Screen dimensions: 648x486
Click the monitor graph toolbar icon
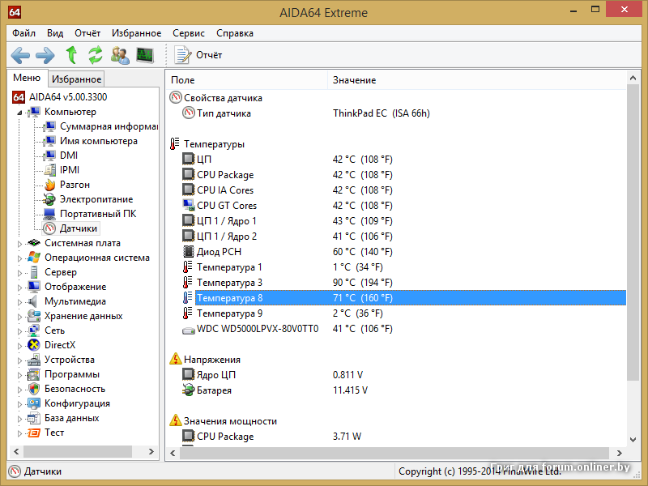tap(145, 55)
